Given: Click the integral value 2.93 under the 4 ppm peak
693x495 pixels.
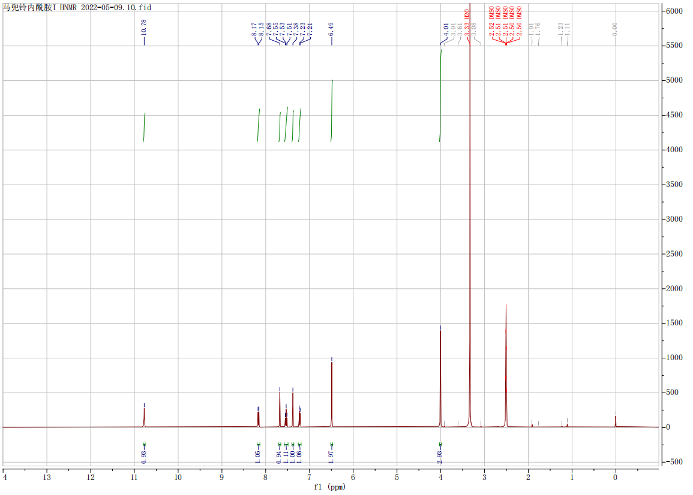Looking at the screenshot, I should pyautogui.click(x=440, y=454).
